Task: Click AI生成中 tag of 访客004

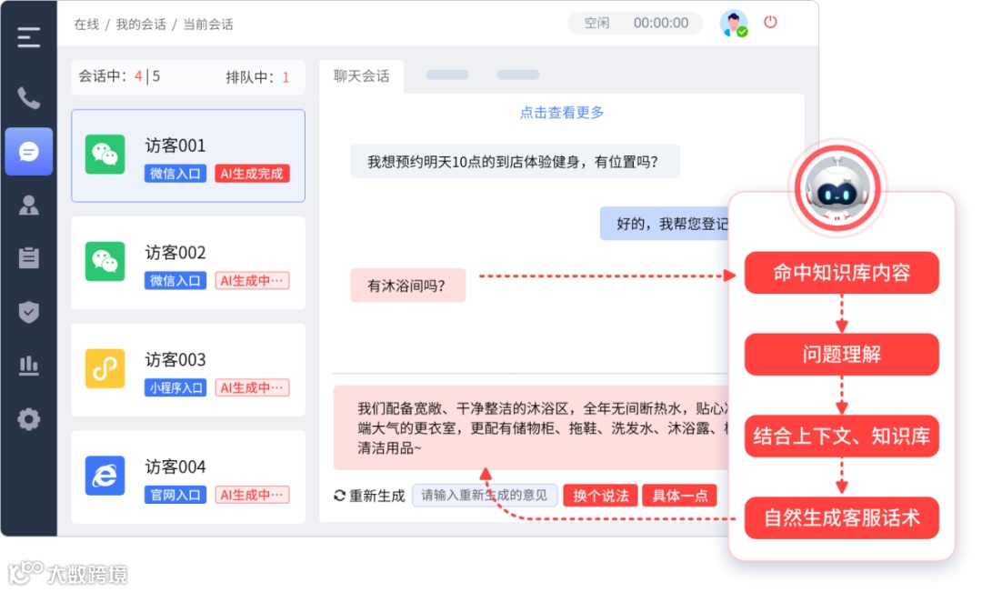Action: click(252, 495)
